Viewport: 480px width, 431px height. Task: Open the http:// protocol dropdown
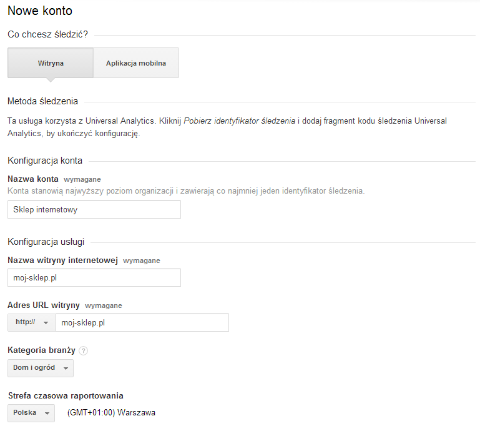coord(32,322)
